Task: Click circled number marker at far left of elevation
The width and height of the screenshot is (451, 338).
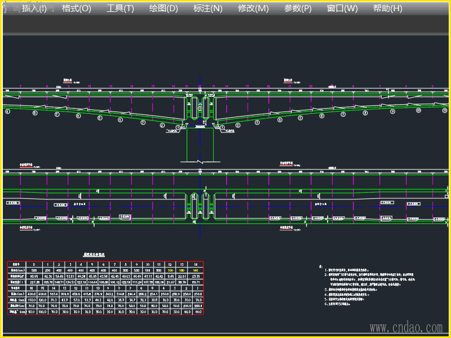Action: tap(7, 112)
